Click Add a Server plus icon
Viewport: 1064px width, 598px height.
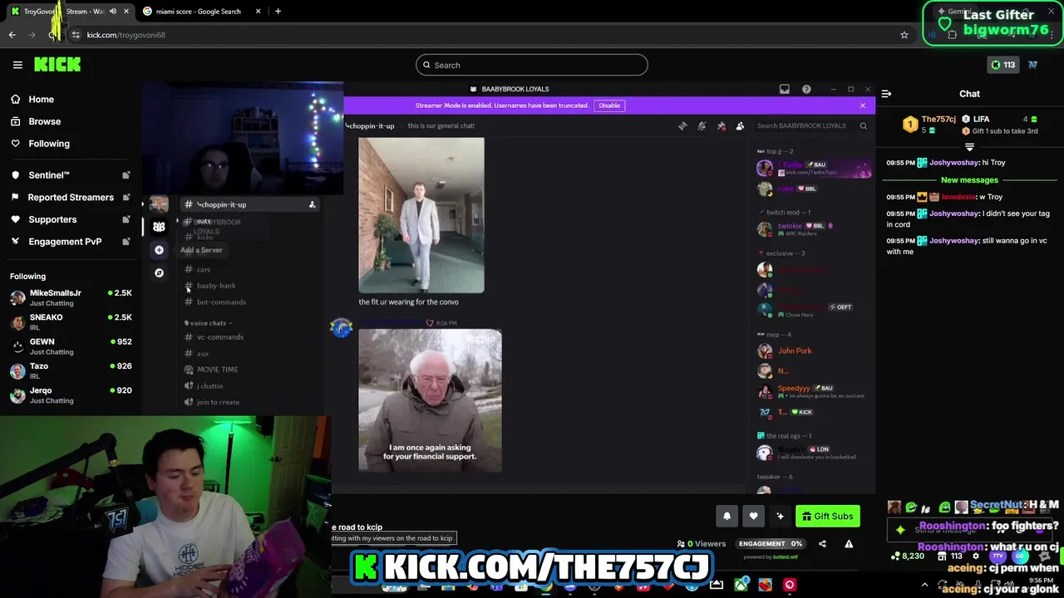159,250
